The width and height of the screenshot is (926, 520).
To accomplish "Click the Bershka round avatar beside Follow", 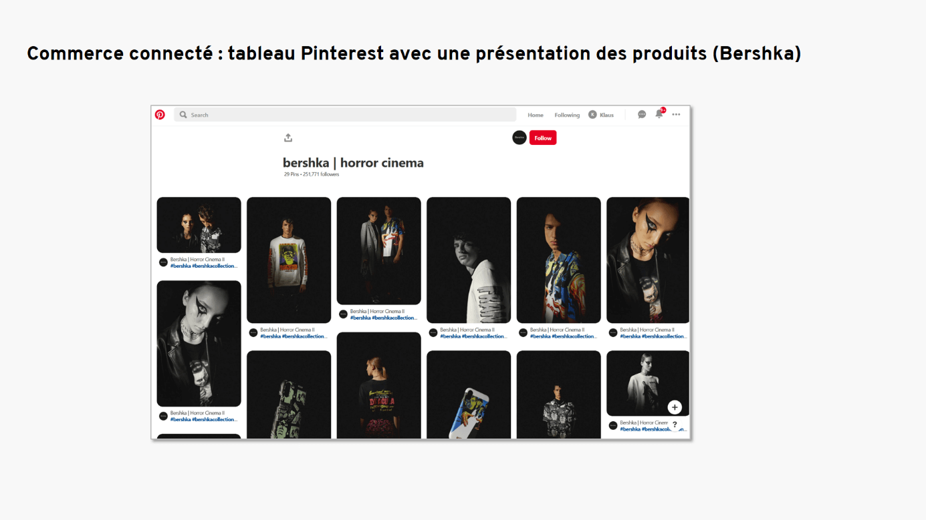I will [x=519, y=138].
